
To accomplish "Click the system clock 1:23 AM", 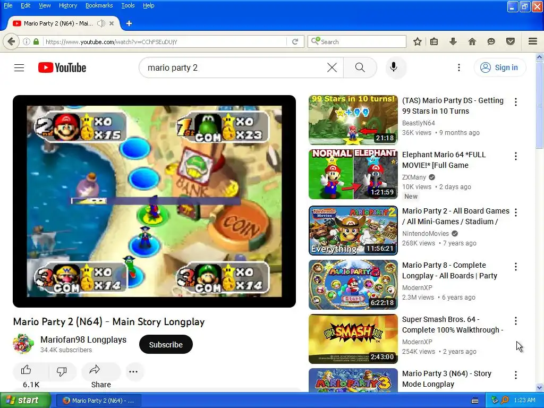I will [524, 400].
